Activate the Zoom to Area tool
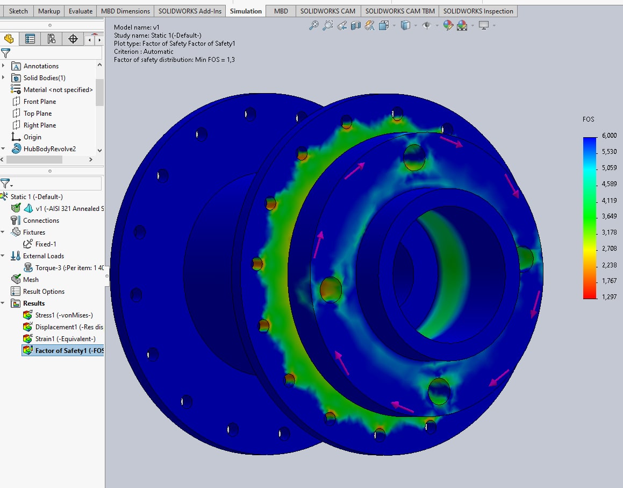 click(327, 25)
